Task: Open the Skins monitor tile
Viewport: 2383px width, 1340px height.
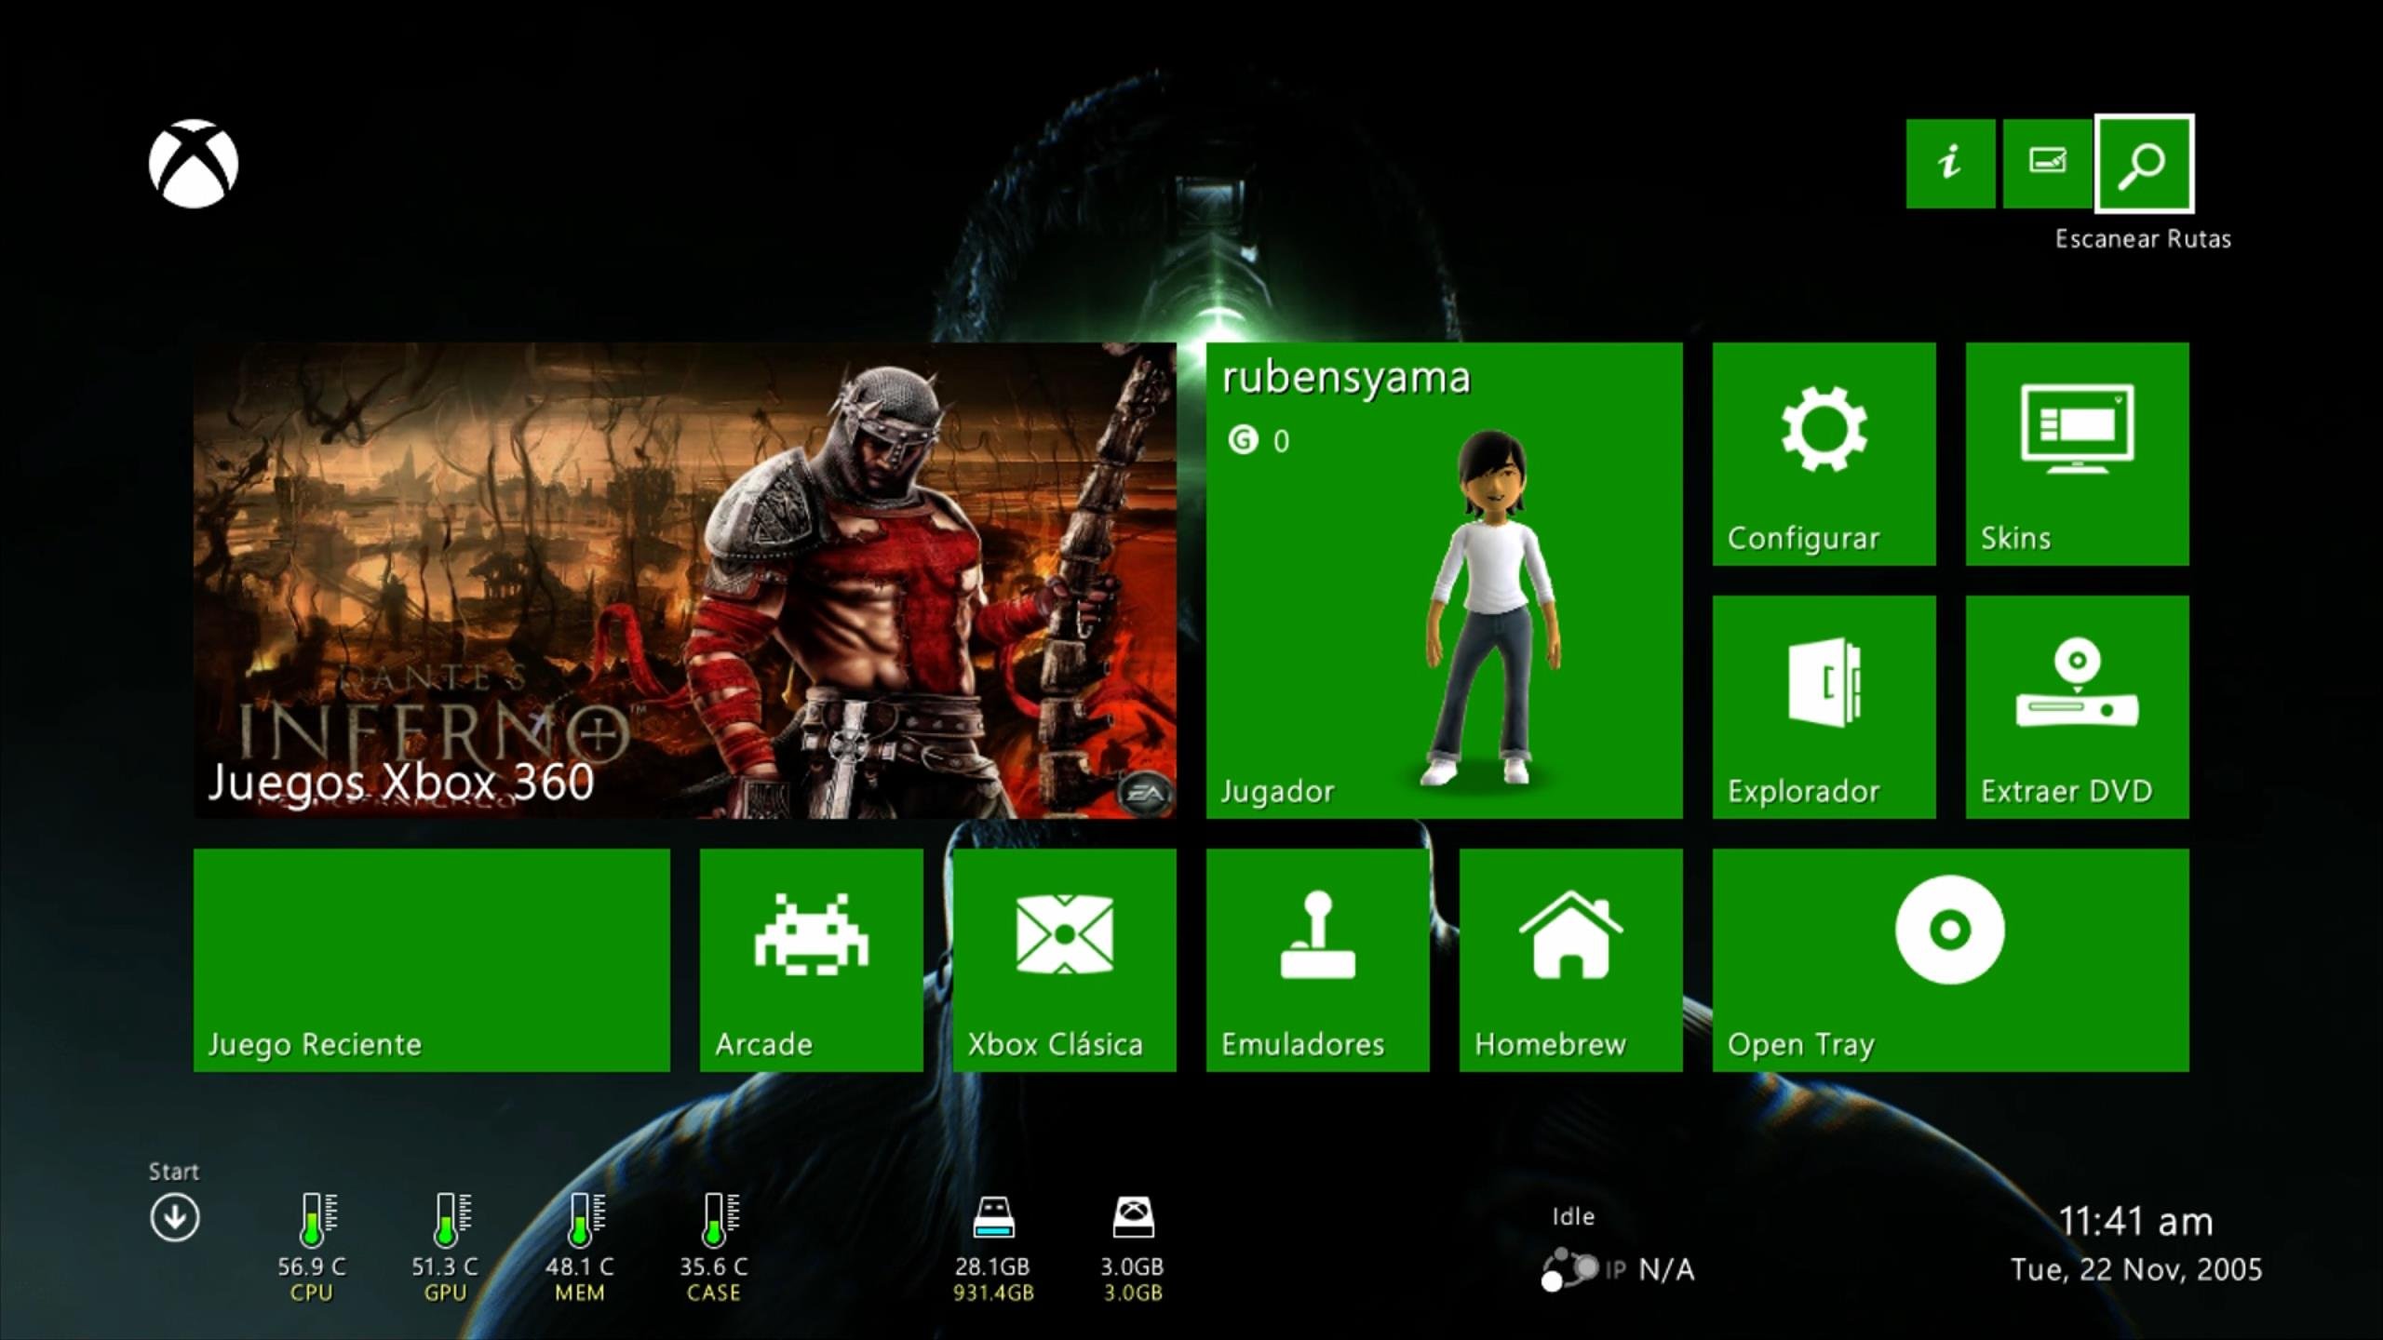Action: pos(2078,454)
